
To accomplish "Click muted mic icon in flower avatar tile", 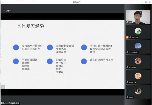I will [127, 82].
